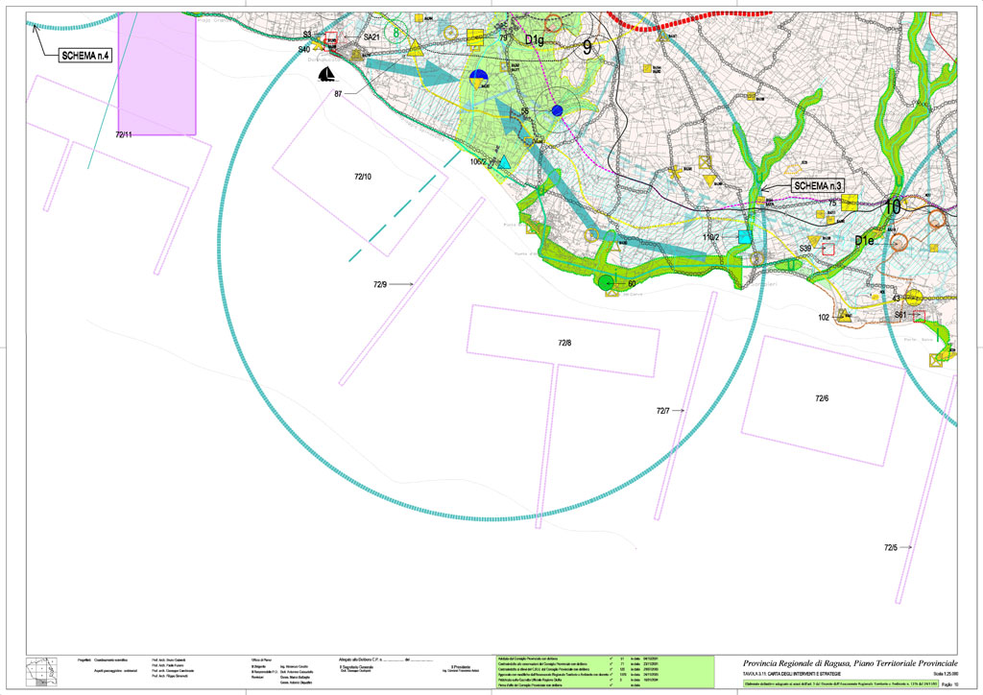This screenshot has width=983, height=695.
Task: Select the green circle marker labeled 60
Action: (x=606, y=282)
